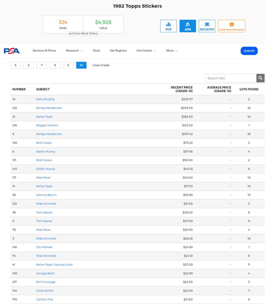The height and width of the screenshot is (304, 265).
Task: Open the Rich Gossage link
Action: tap(46, 282)
